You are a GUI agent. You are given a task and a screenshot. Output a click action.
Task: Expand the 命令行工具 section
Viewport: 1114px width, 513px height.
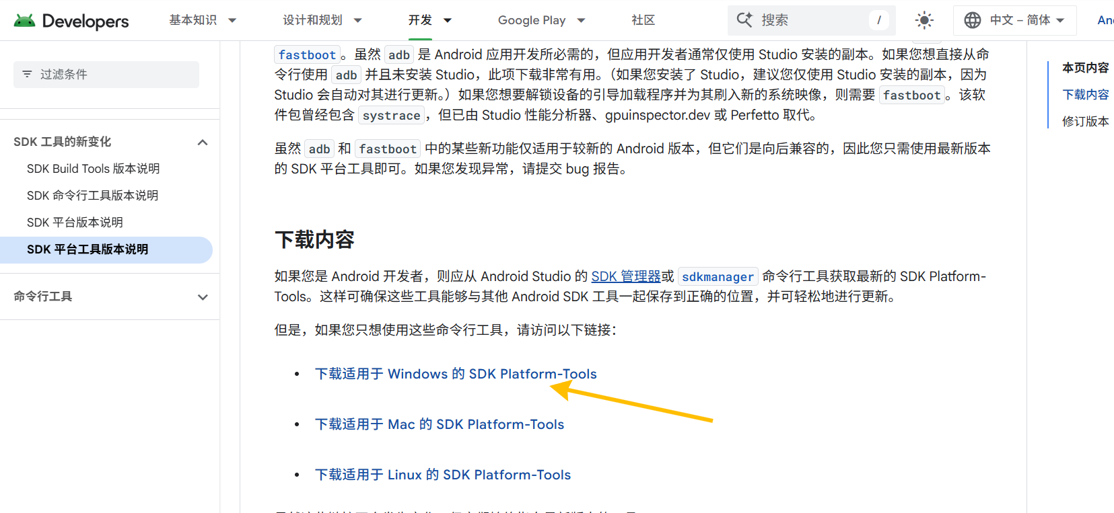tap(203, 297)
